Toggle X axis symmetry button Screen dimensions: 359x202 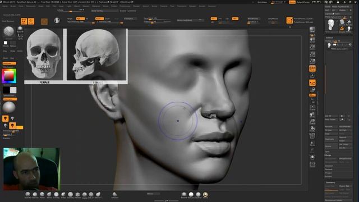[x=214, y=19]
